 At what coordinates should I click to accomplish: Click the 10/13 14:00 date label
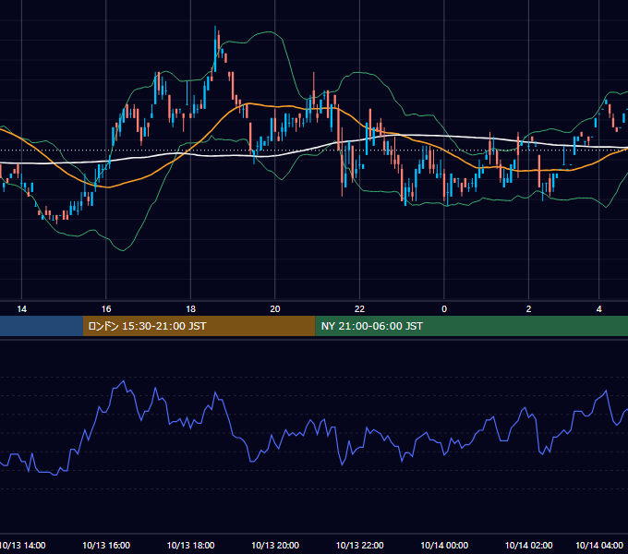tap(22, 545)
